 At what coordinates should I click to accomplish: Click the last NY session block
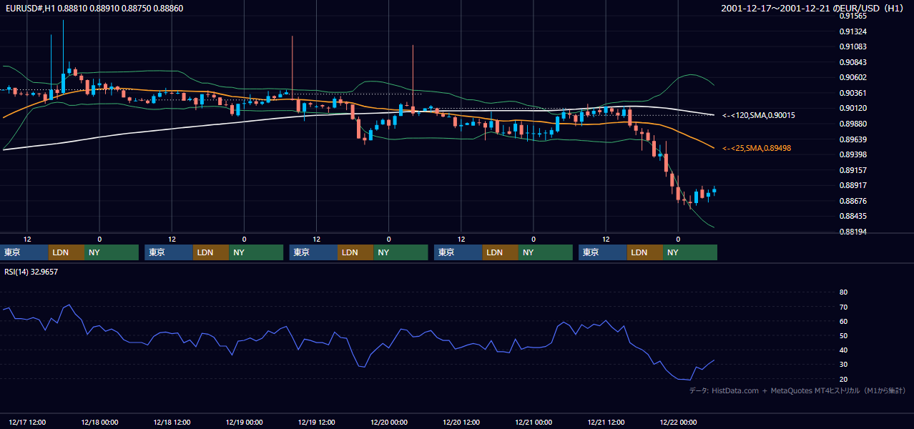click(x=690, y=252)
